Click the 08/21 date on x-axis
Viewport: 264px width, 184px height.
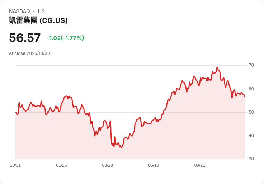tap(199, 165)
